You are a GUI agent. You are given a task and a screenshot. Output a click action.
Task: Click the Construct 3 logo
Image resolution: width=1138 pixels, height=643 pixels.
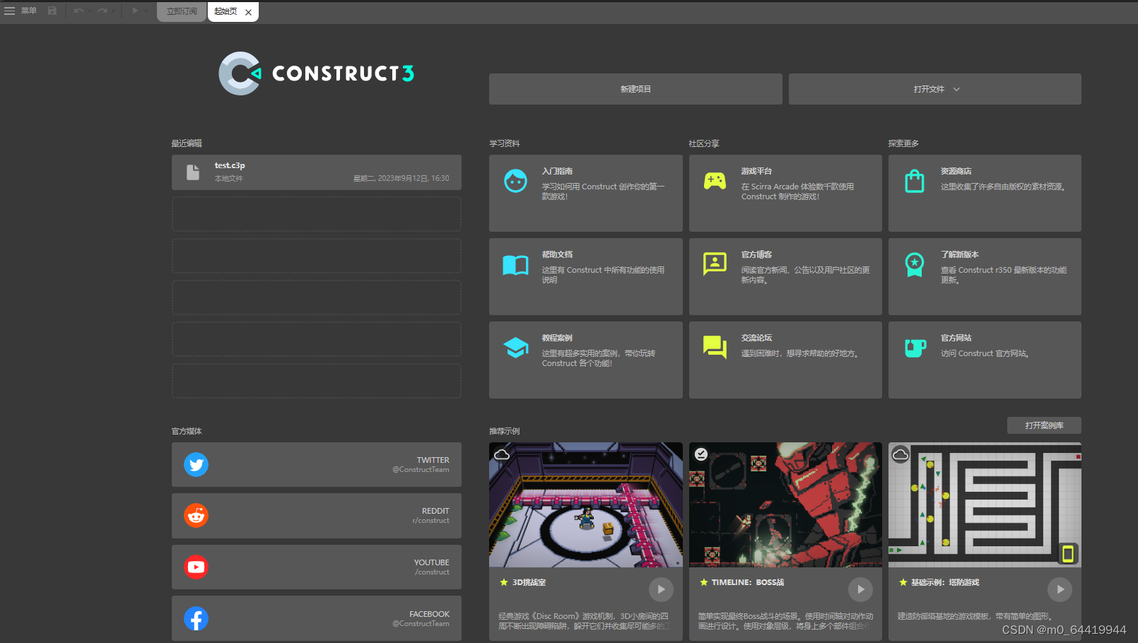pos(316,73)
